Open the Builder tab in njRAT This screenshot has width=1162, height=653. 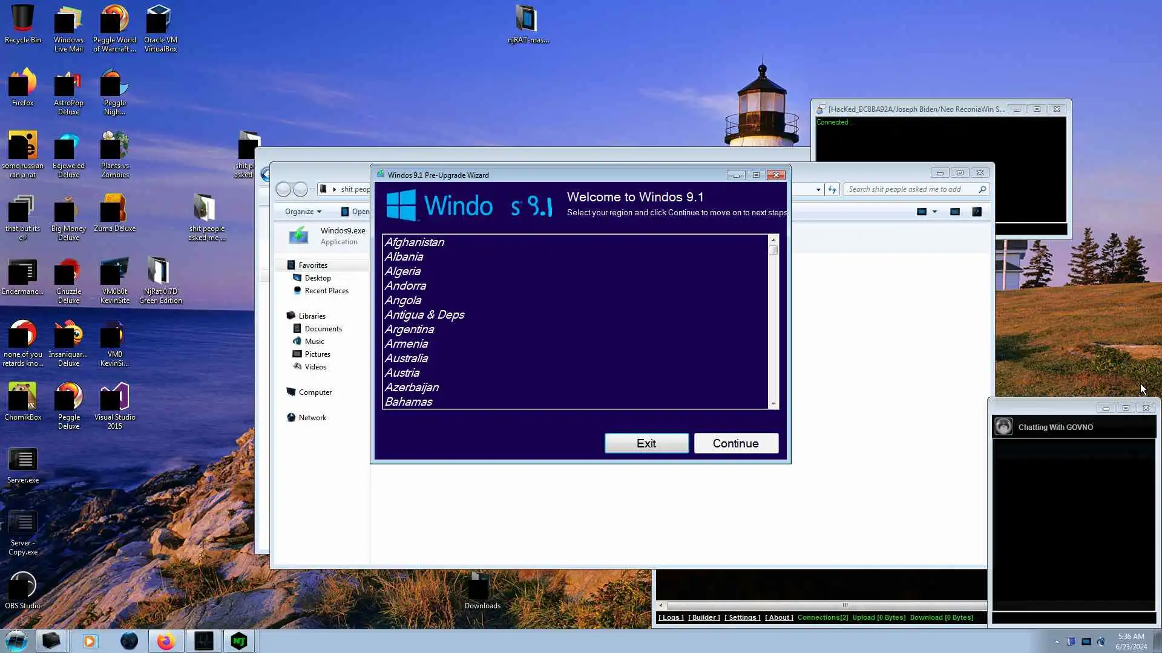(704, 617)
